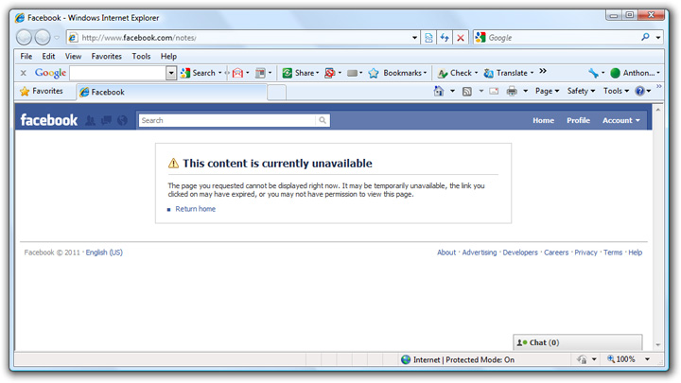The height and width of the screenshot is (383, 681).
Task: Open the Tools menu in menu bar
Action: [141, 57]
